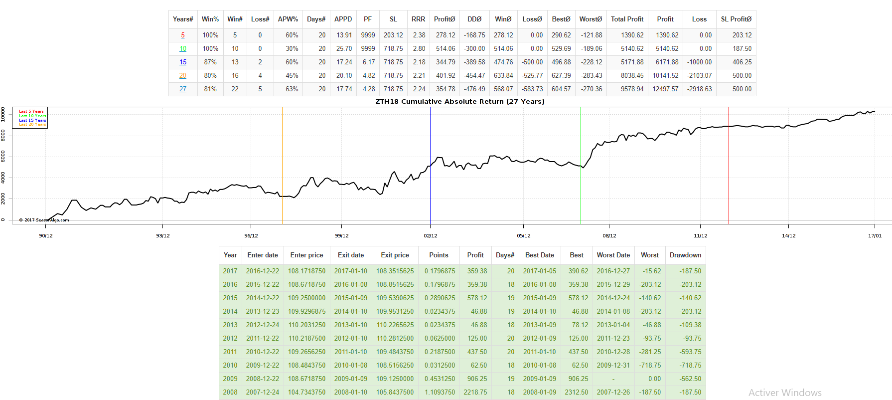The height and width of the screenshot is (400, 892).
Task: Click the Worst Date column header
Action: [613, 255]
